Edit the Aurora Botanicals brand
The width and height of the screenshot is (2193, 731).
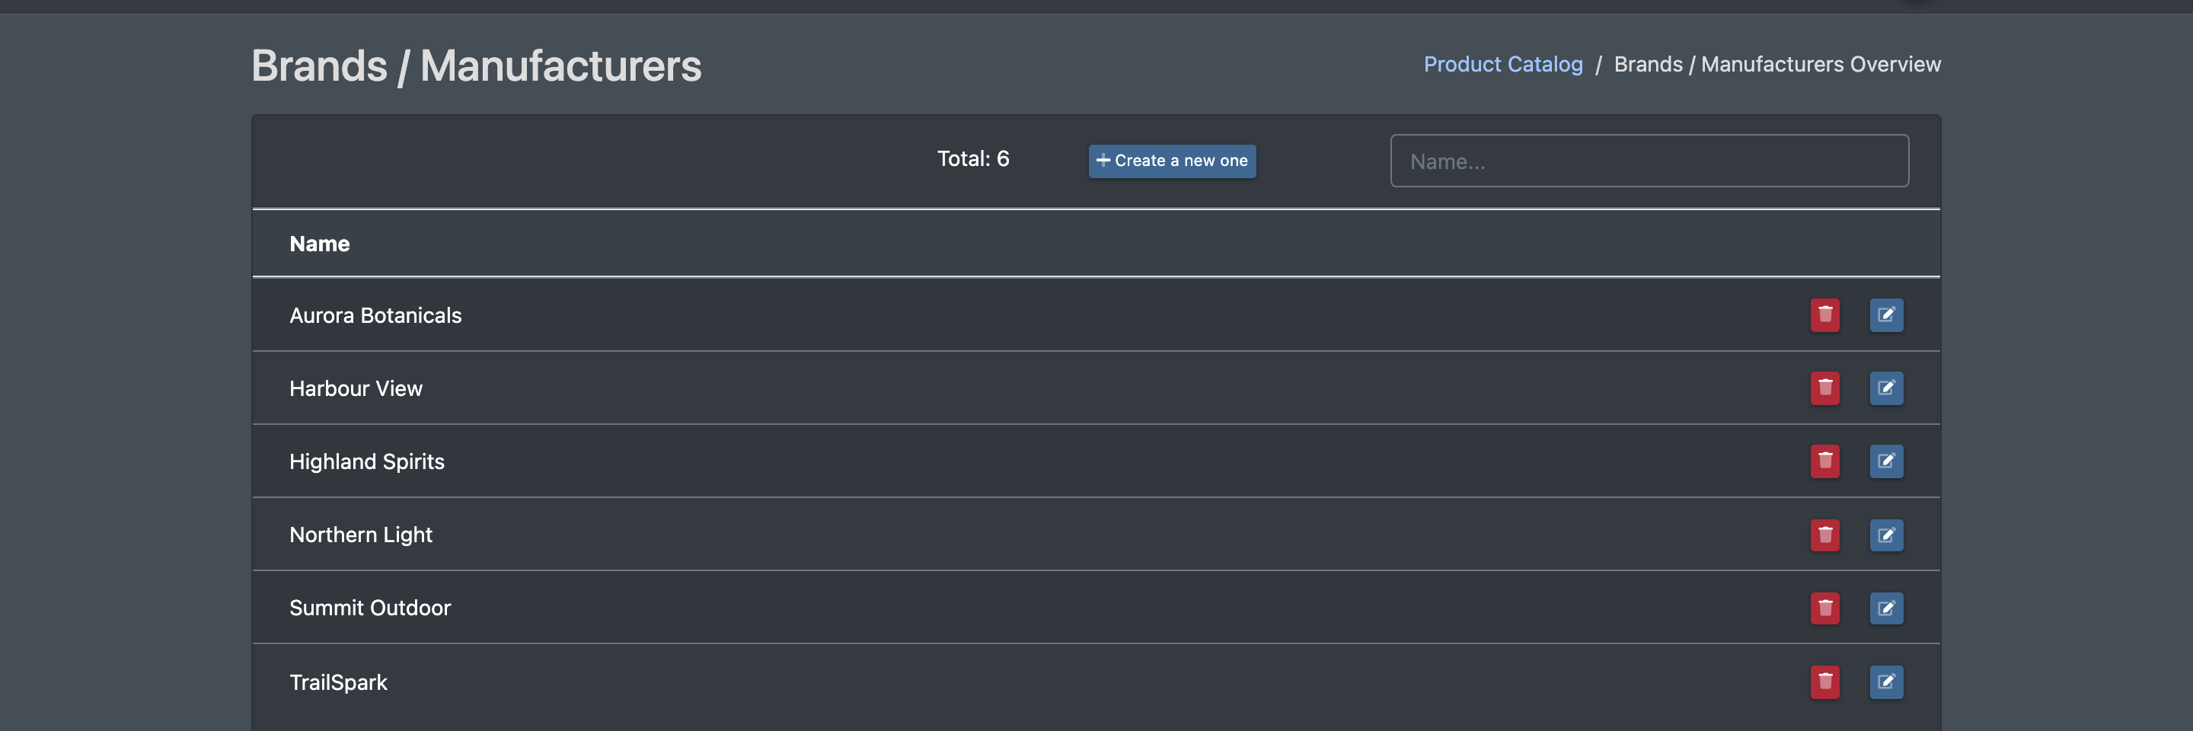click(x=1885, y=315)
